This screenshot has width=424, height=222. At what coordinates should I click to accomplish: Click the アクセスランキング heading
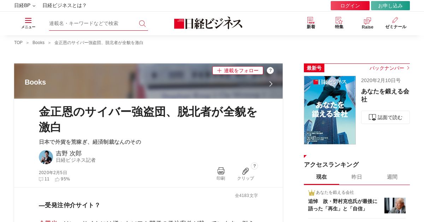331,165
